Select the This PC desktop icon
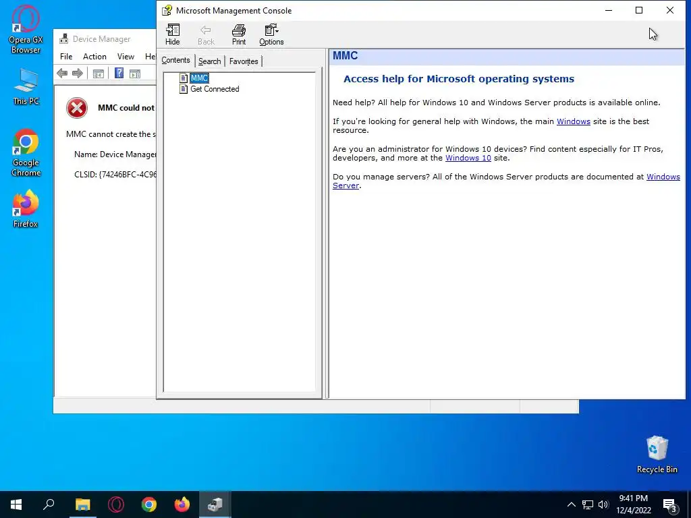The height and width of the screenshot is (518, 691). tap(26, 87)
